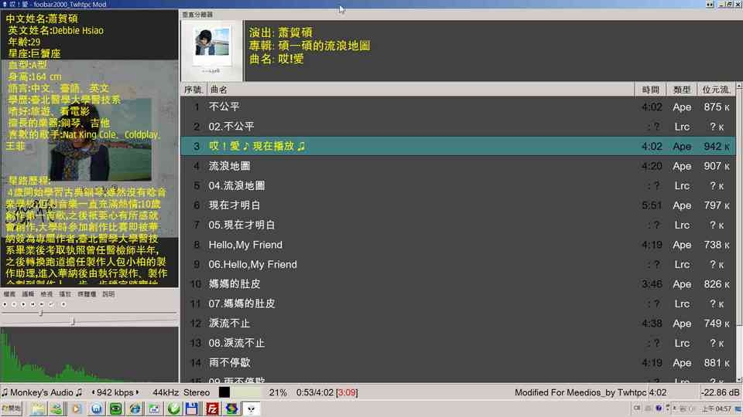This screenshot has width=743, height=417.
Task: Open the 檔案 menu
Action: tap(9, 294)
